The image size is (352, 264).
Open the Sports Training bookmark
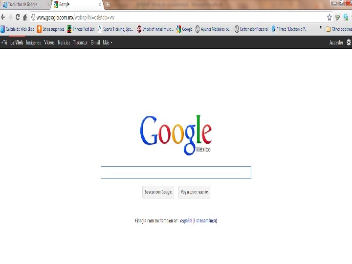click(115, 29)
